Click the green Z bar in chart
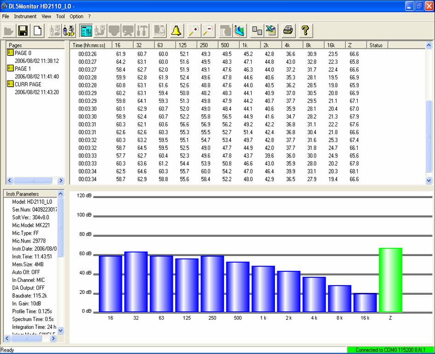The width and height of the screenshot is (435, 354). (x=390, y=280)
